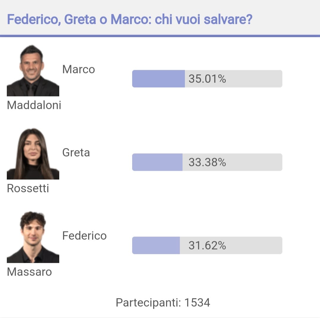
Task: Select Greta Rossetti's portrait photo
Action: tap(33, 154)
